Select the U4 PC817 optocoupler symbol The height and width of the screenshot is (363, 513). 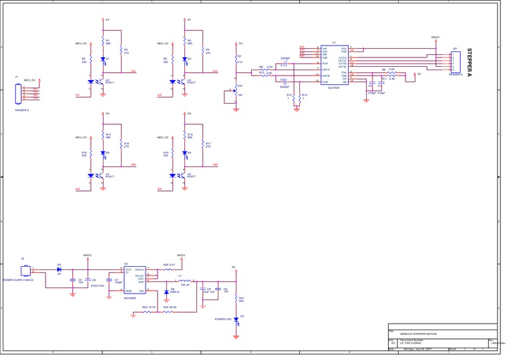pyautogui.click(x=97, y=176)
